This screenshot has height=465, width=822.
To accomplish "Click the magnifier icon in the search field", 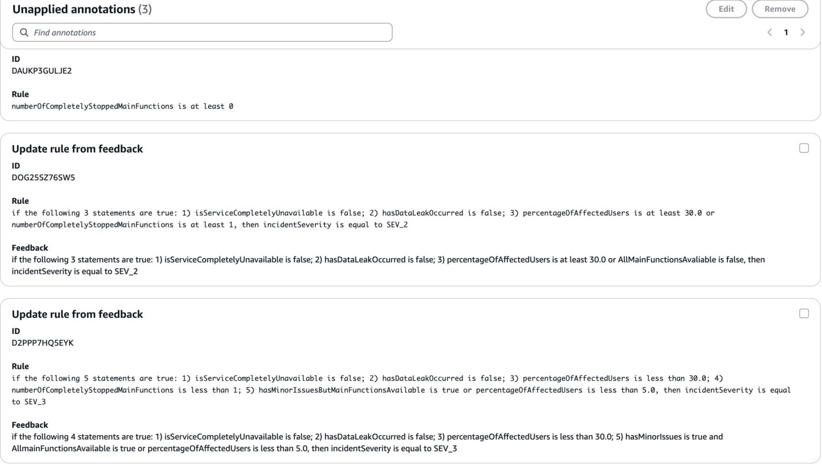I will [24, 33].
